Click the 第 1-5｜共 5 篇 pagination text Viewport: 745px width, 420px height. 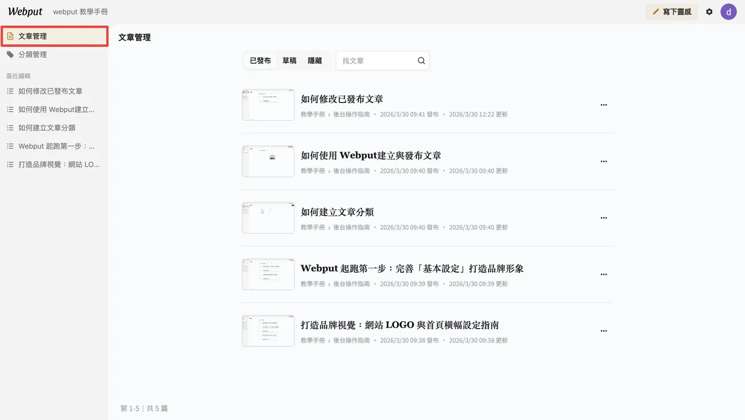(x=144, y=408)
